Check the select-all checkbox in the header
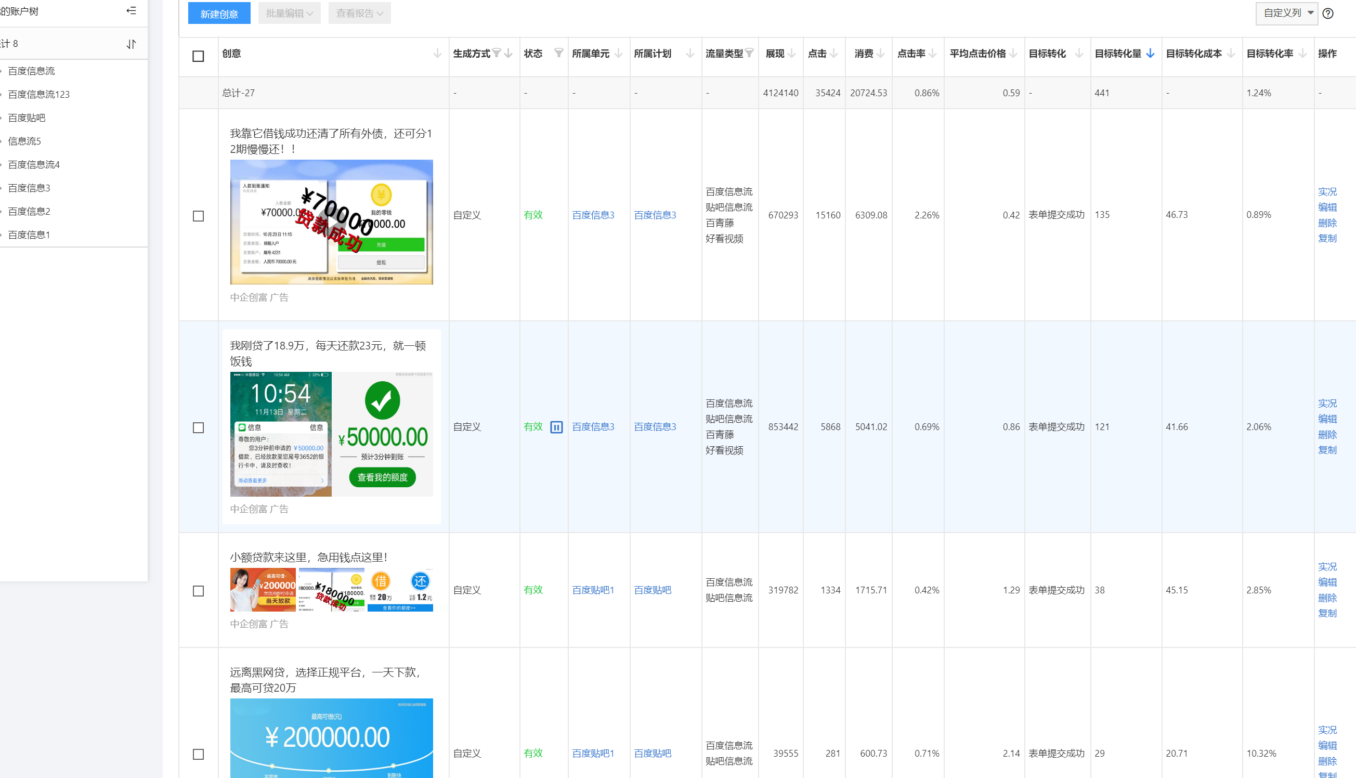This screenshot has height=778, width=1356. click(x=198, y=56)
